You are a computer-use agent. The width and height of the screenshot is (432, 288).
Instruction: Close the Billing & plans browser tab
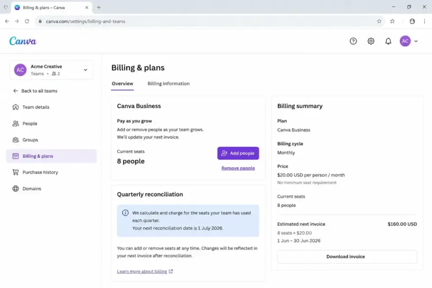[x=87, y=8]
